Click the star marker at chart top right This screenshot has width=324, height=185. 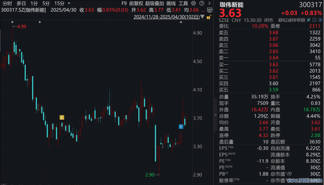click(x=181, y=22)
